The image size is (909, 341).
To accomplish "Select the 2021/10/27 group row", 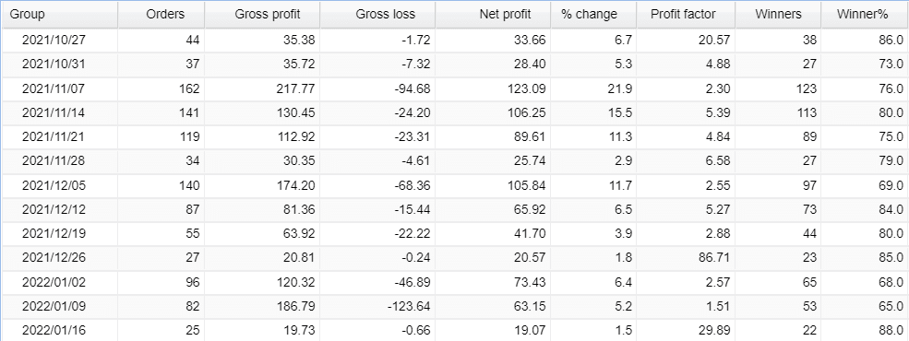I will [454, 41].
